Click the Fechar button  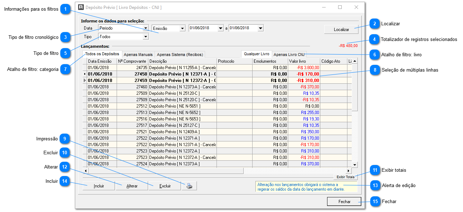coord(344,202)
